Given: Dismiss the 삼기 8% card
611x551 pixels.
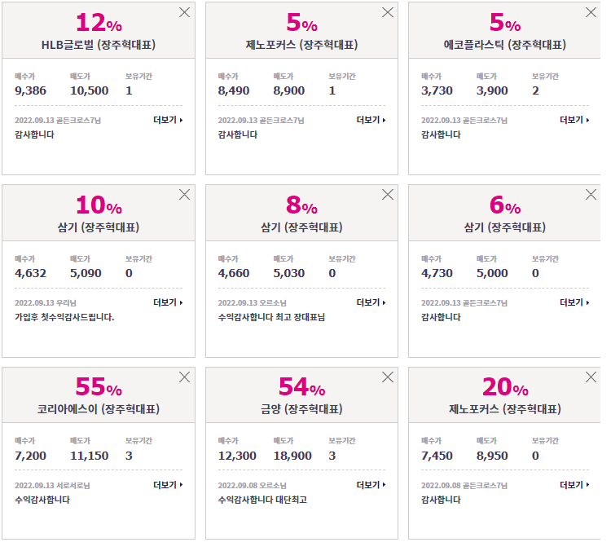Looking at the screenshot, I should (x=387, y=195).
